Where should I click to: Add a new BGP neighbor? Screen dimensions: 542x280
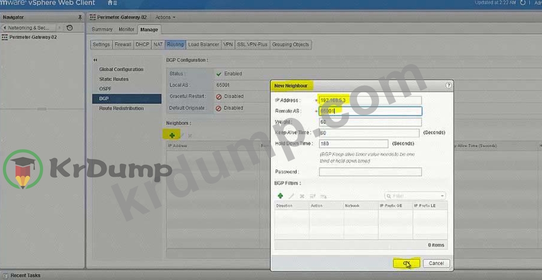click(x=172, y=135)
